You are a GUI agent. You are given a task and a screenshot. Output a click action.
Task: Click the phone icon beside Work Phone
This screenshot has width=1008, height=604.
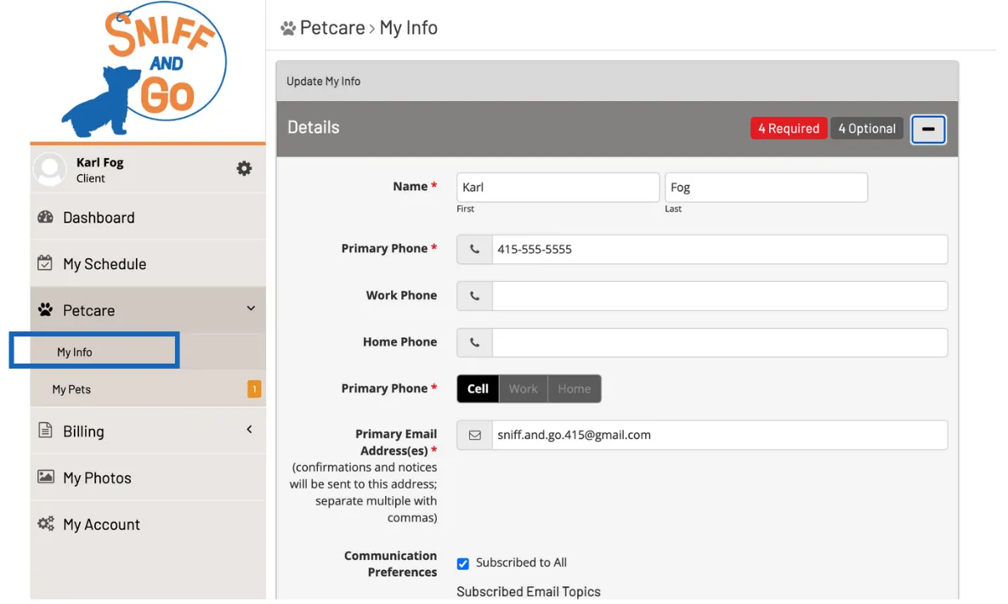(474, 296)
